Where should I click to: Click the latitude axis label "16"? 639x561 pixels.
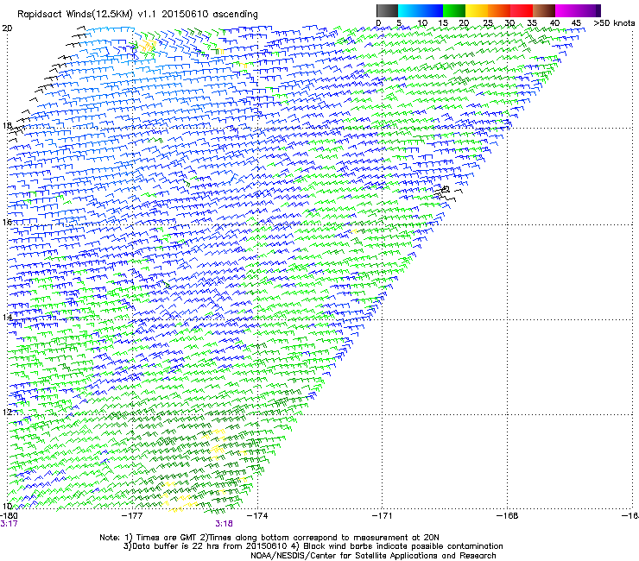pyautogui.click(x=7, y=222)
